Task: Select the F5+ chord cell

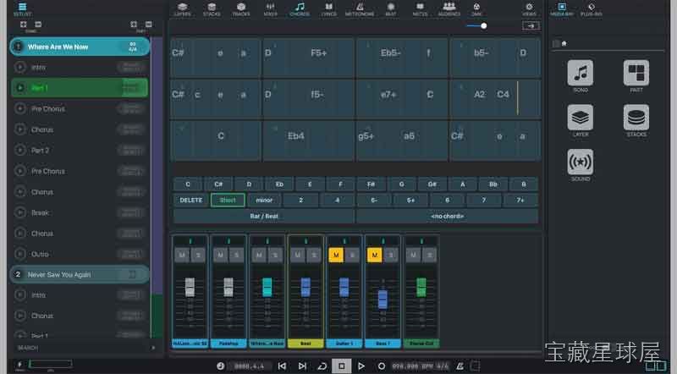Action: pyautogui.click(x=319, y=52)
